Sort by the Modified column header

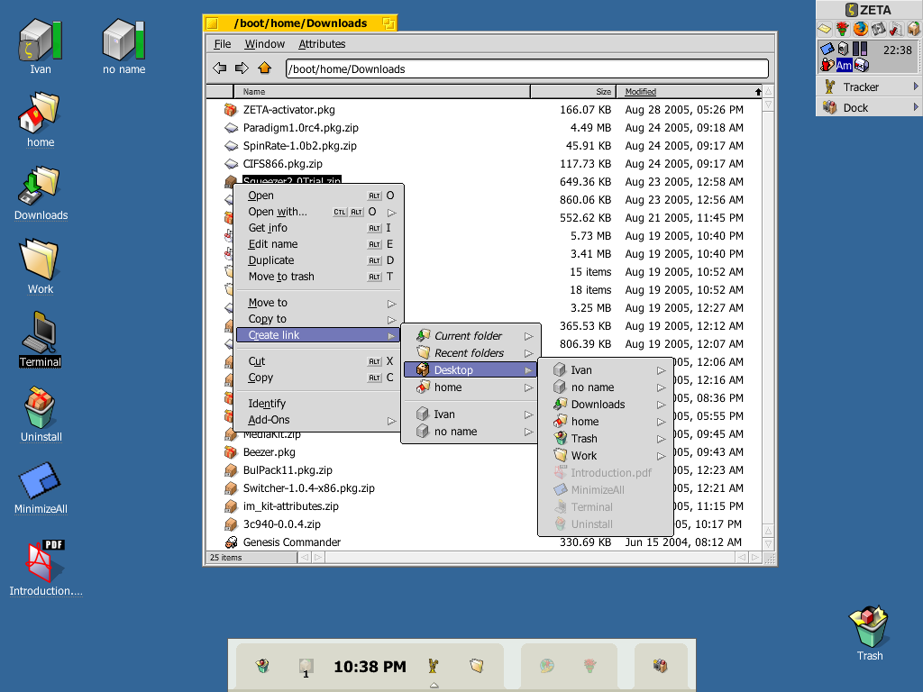coord(689,92)
